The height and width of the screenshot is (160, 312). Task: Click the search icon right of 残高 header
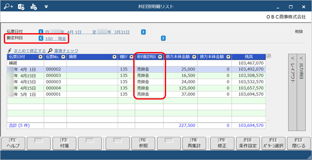click(269, 56)
